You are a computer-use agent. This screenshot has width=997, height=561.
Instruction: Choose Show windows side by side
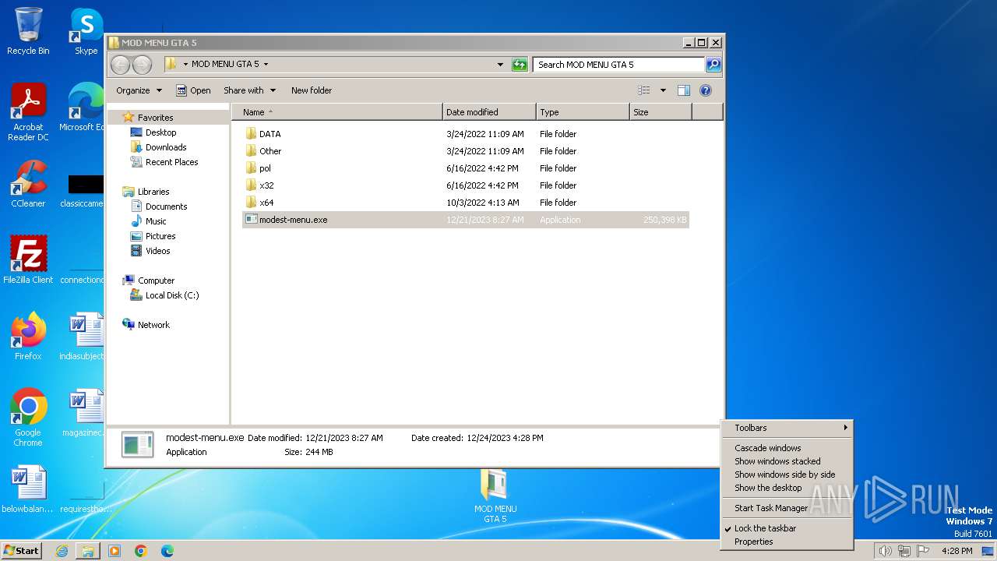click(787, 475)
